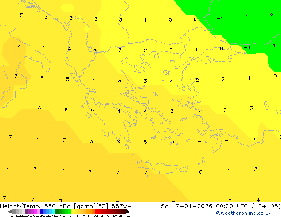Screen dimensions: 281x217
Task: Click the time '00:00 UTC'
Action: pos(233,206)
